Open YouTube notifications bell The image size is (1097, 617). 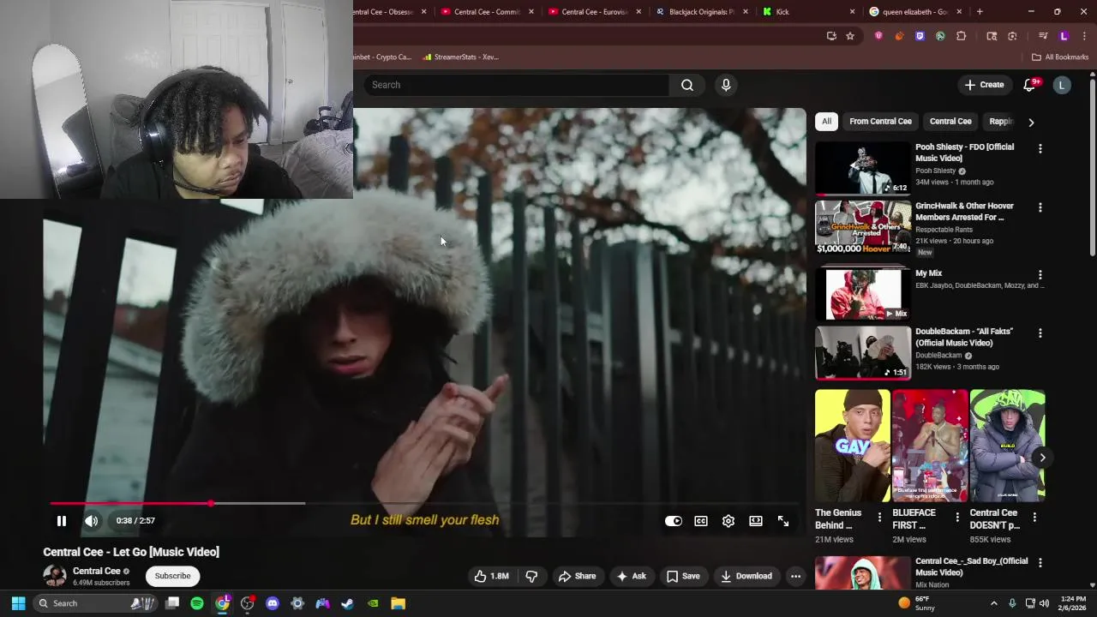tap(1030, 85)
